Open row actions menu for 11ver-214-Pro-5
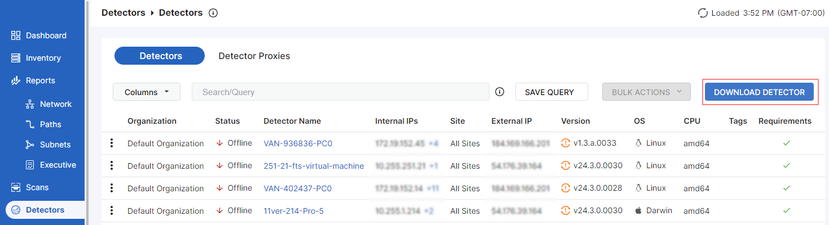Screen dimensions: 829x225 click(112, 211)
